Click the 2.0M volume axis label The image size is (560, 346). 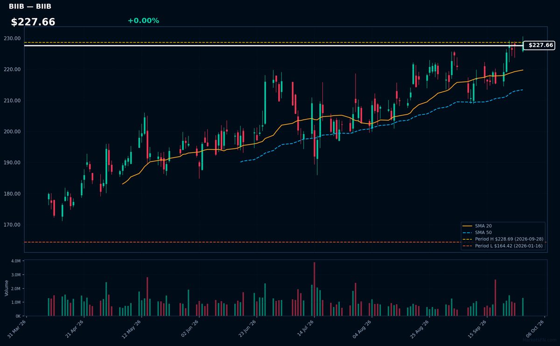pyautogui.click(x=15, y=289)
